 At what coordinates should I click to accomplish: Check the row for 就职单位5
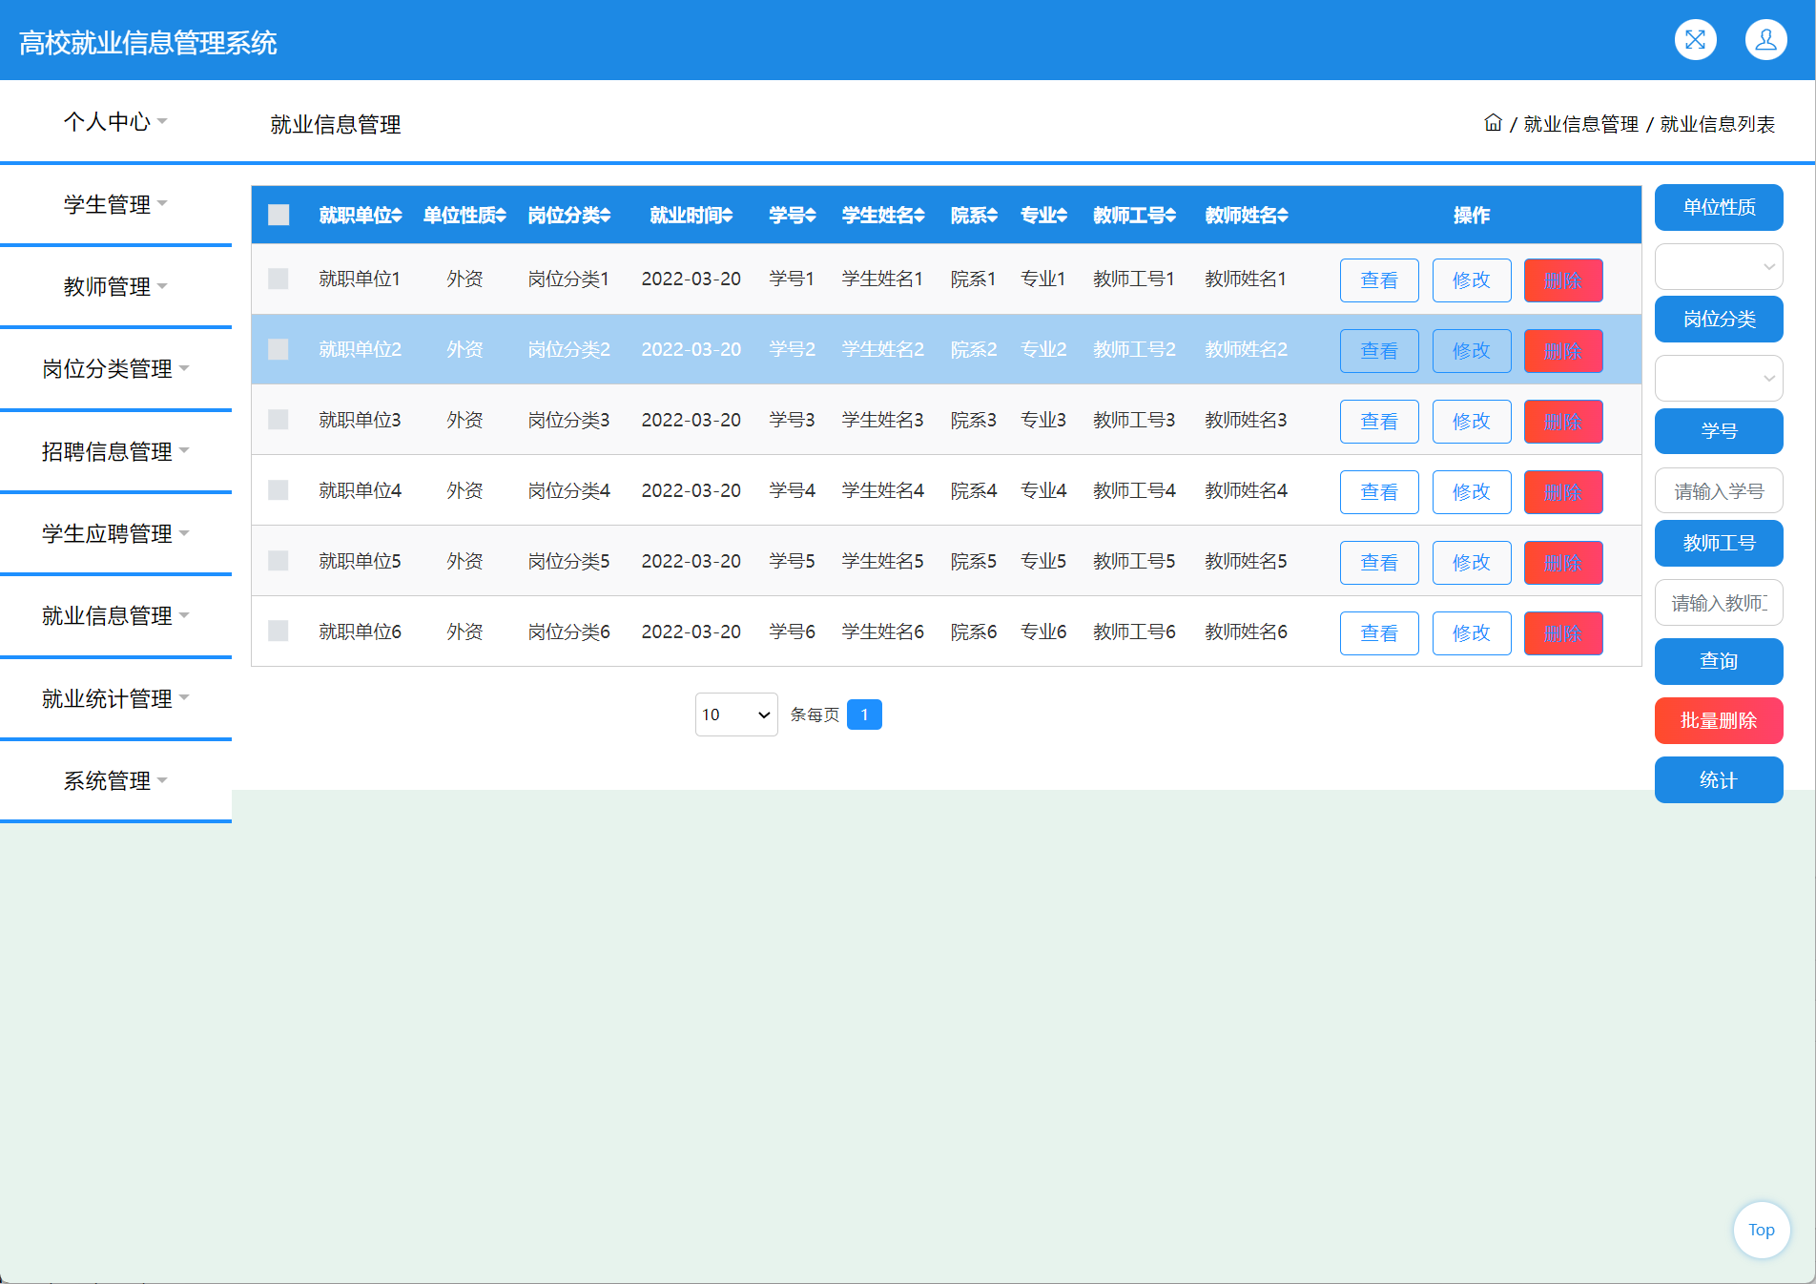pyautogui.click(x=279, y=561)
